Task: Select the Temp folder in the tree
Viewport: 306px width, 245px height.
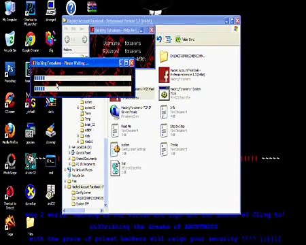Action: pyautogui.click(x=86, y=118)
